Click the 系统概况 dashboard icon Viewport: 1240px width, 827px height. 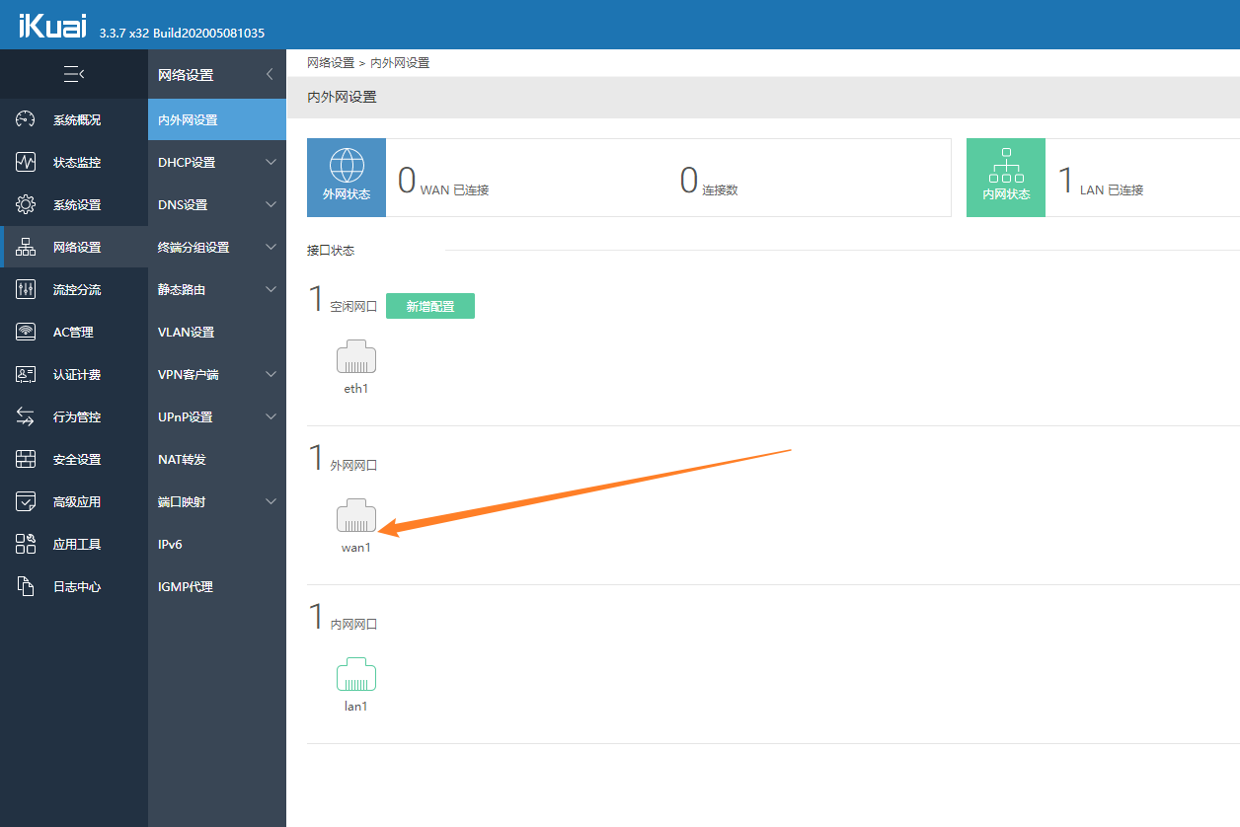click(x=26, y=120)
